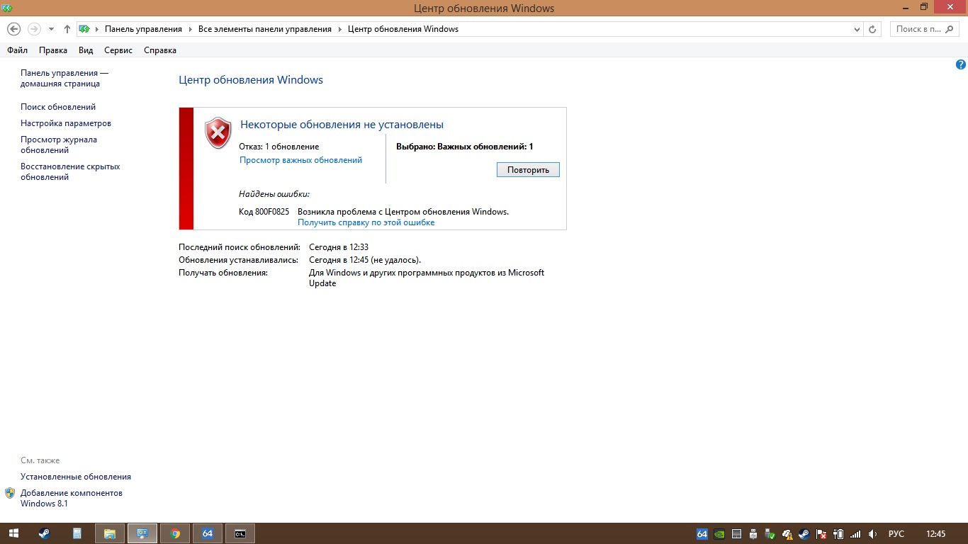The height and width of the screenshot is (544, 968).
Task: Click the search box Поиск в п...
Action: coord(923,29)
